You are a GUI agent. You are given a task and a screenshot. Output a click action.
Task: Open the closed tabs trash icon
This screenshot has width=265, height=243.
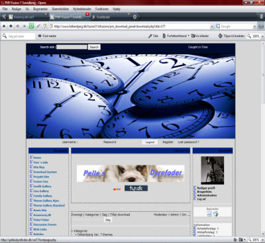point(262,17)
